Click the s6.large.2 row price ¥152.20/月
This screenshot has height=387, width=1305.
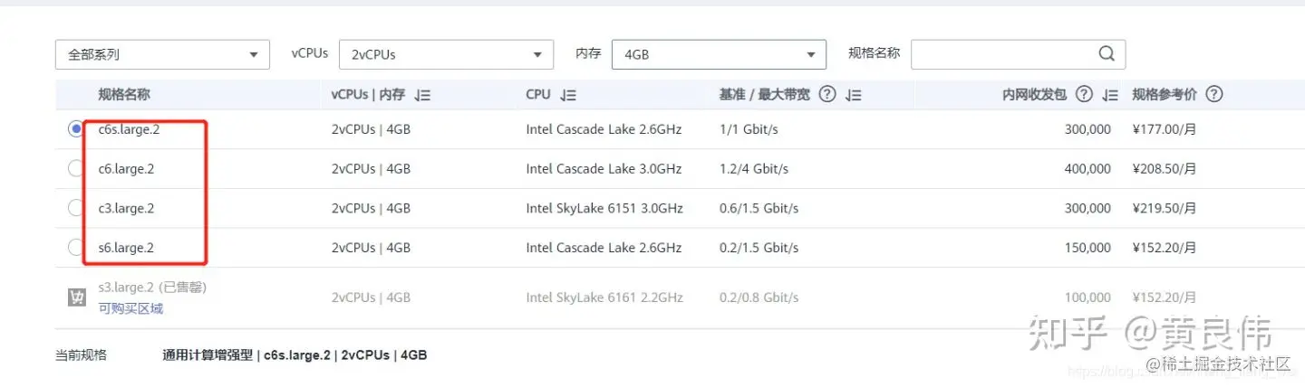click(1165, 247)
